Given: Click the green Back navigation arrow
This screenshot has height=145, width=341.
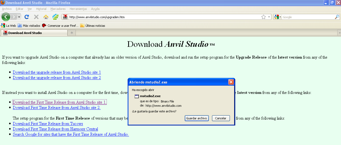Looking at the screenshot, I should 6,17.
